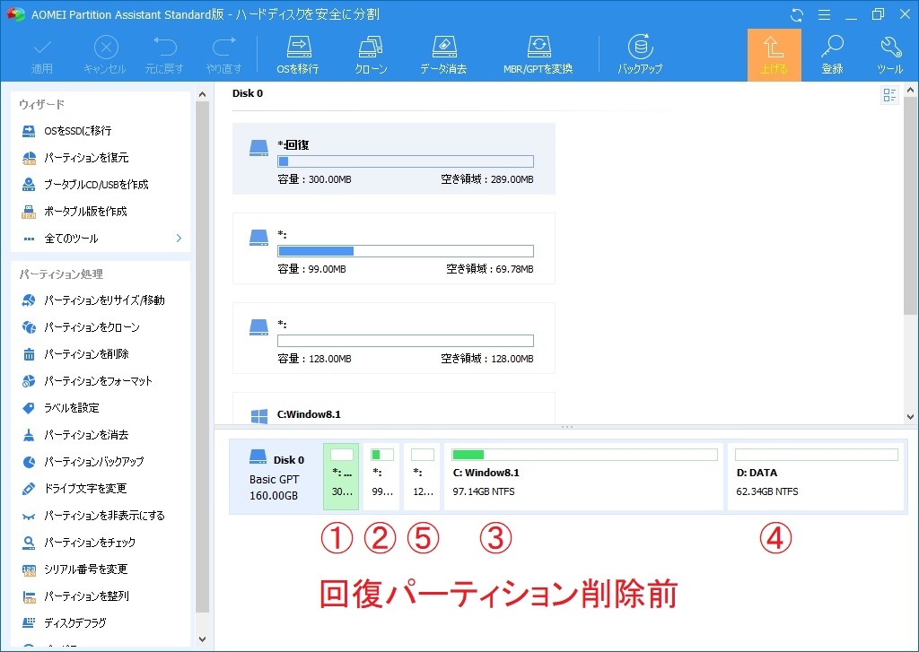
Task: Click the 元に戻す undo icon
Action: [165, 56]
